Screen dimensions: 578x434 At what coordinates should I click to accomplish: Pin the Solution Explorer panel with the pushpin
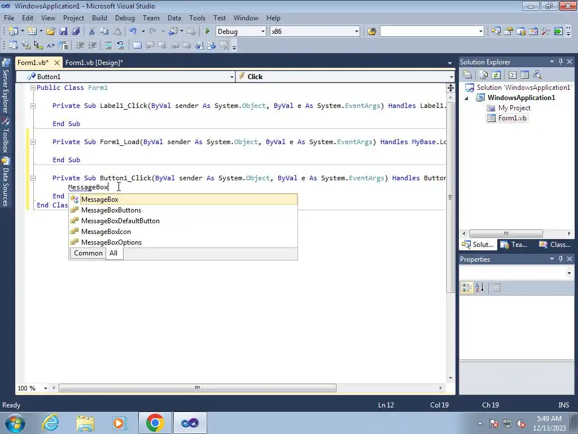coord(561,62)
